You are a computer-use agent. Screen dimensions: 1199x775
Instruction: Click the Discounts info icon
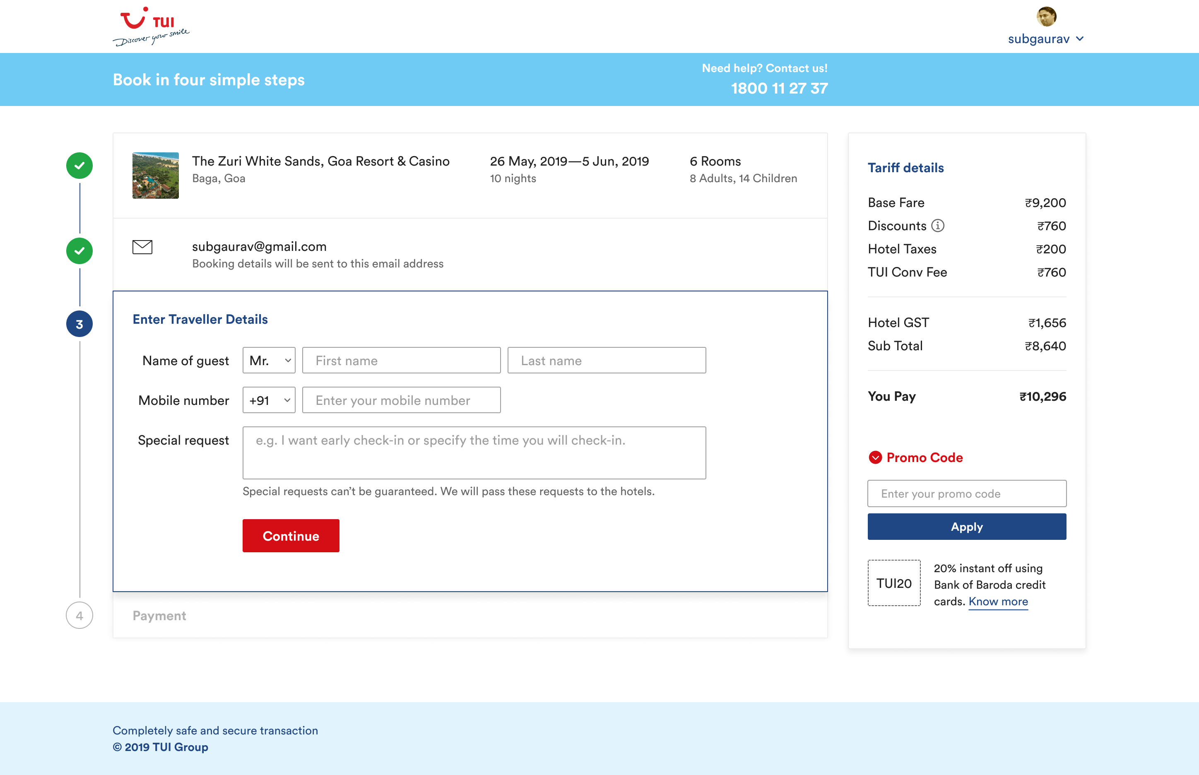pos(937,226)
